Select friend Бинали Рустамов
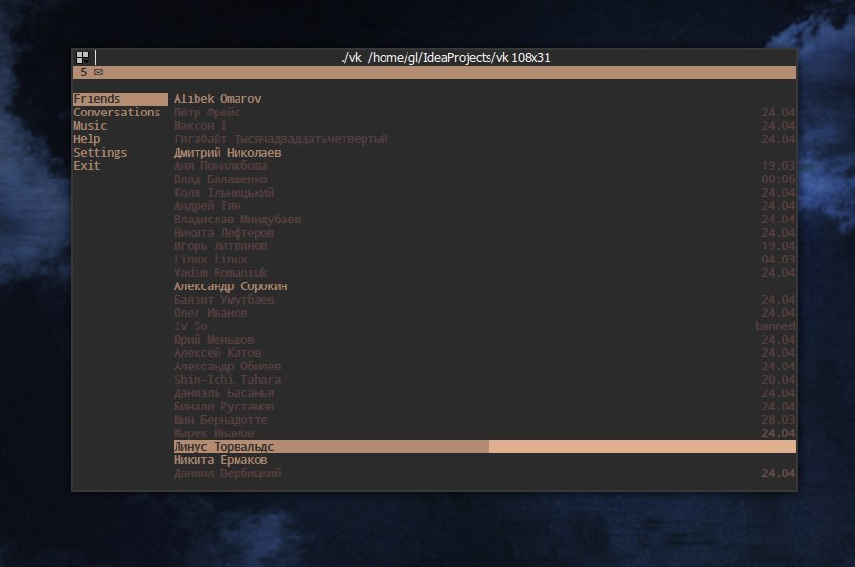The height and width of the screenshot is (567, 855). tap(223, 407)
